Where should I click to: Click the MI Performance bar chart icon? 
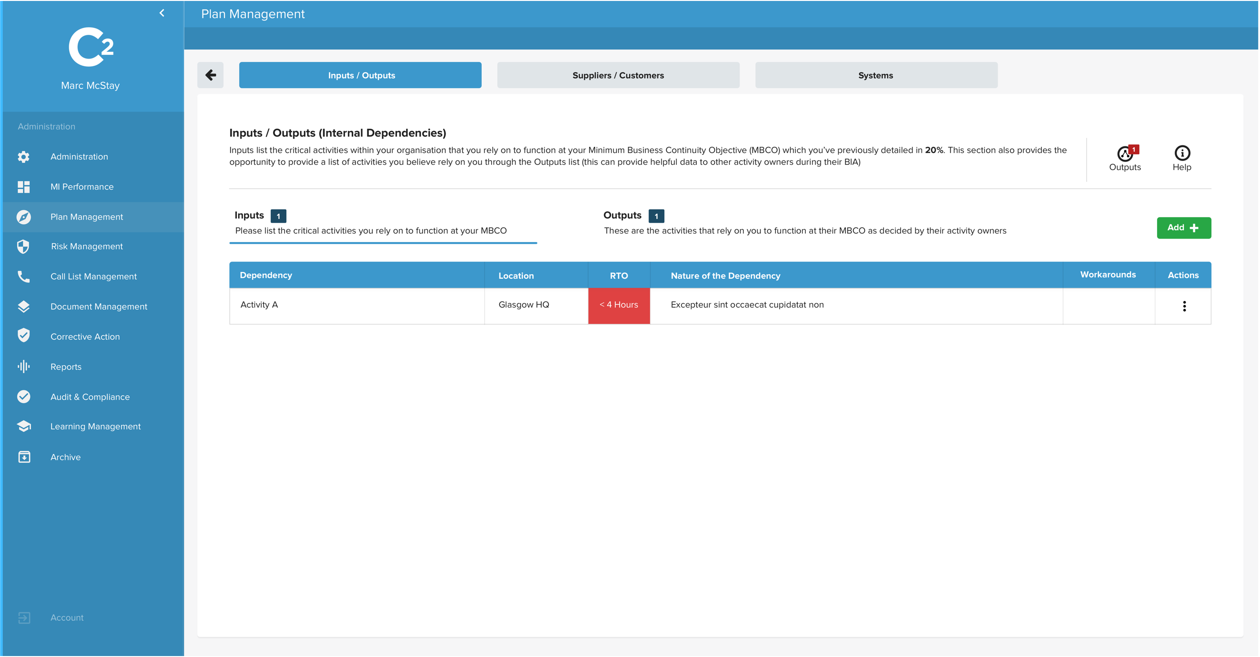tap(23, 186)
